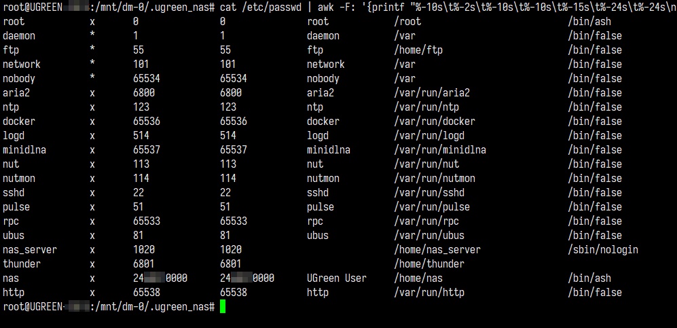The image size is (677, 328).
Task: Click the /home/nas_server directory path
Action: 437,249
